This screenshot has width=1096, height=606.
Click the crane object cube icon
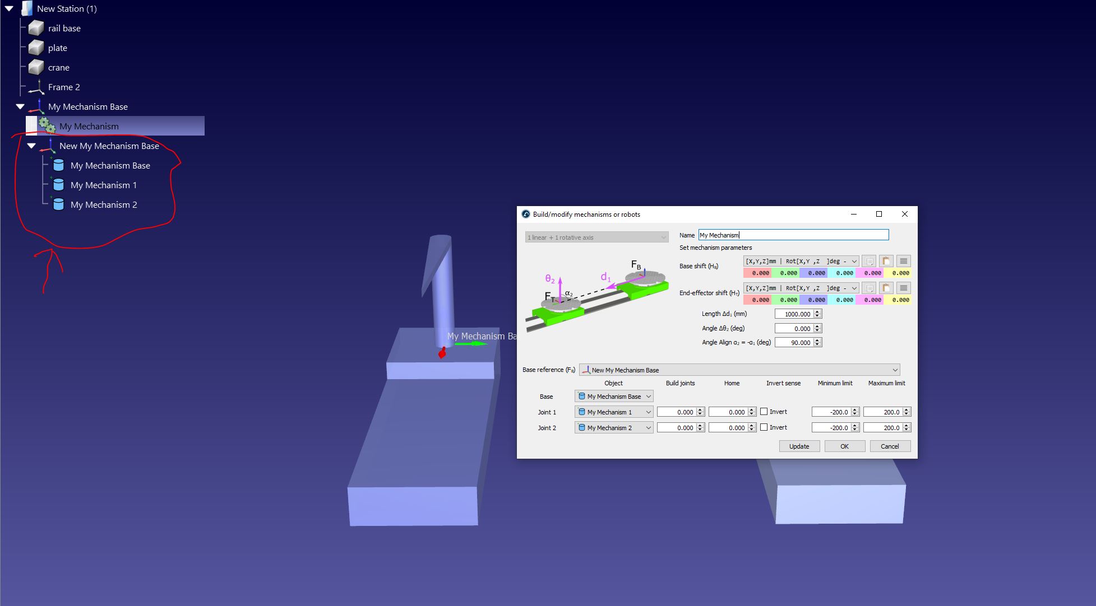pos(36,67)
